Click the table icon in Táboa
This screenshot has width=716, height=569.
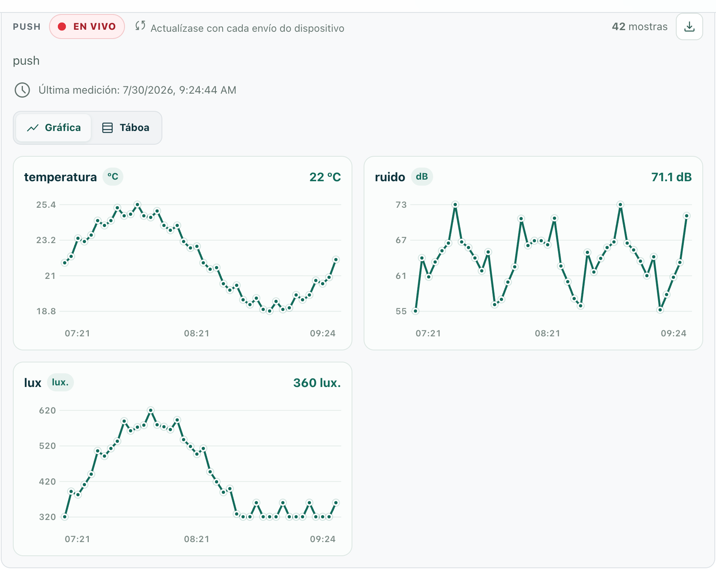coord(107,128)
